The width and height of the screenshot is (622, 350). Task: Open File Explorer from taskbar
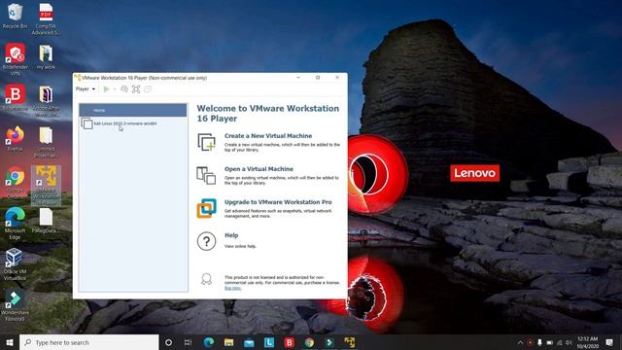pos(228,342)
